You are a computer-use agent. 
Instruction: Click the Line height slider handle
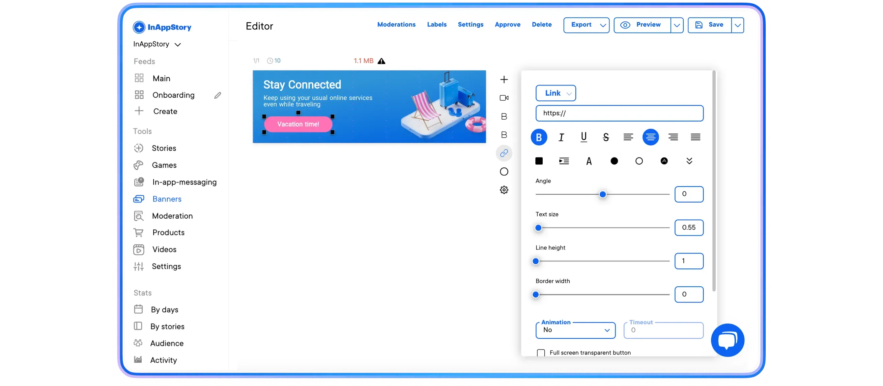(x=535, y=261)
